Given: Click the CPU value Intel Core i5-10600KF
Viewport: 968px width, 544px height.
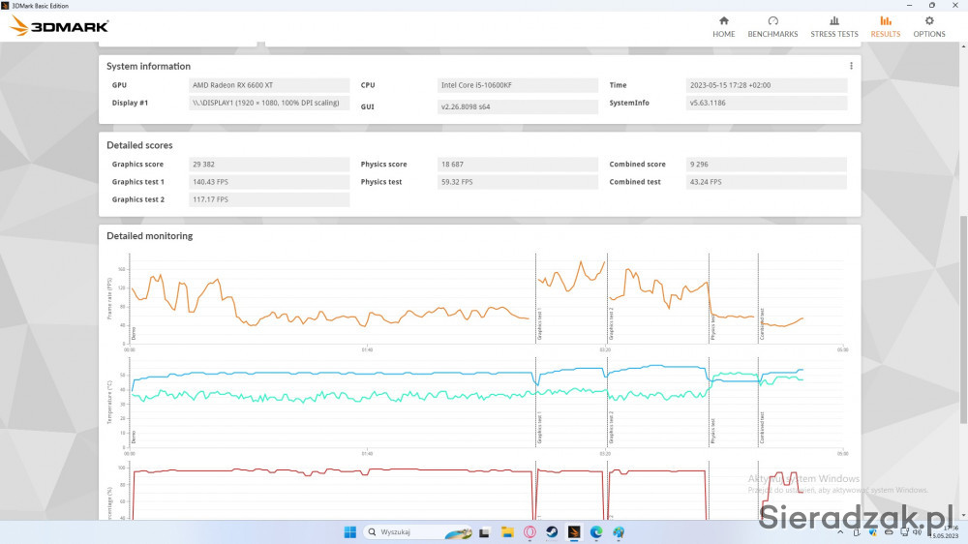Looking at the screenshot, I should pyautogui.click(x=517, y=85).
